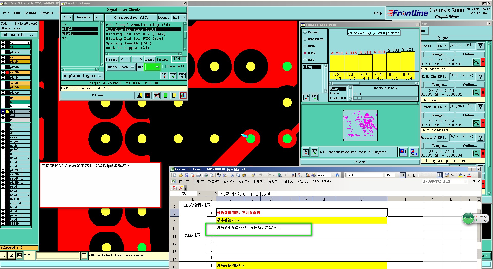Viewport: 493px width, 269px height.
Task: Click the Close button in Results histogram
Action: click(360, 162)
